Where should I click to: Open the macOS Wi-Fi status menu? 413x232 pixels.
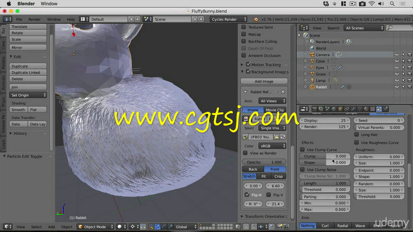click(x=372, y=4)
